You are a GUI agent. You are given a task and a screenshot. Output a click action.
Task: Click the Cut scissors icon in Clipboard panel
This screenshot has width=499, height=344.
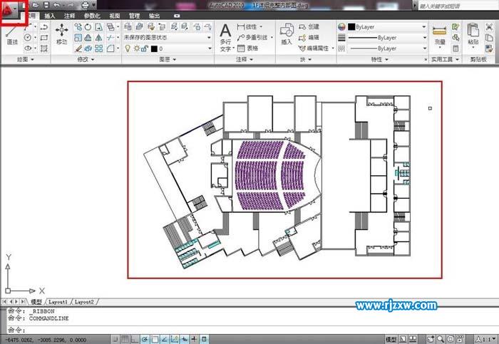tap(489, 27)
